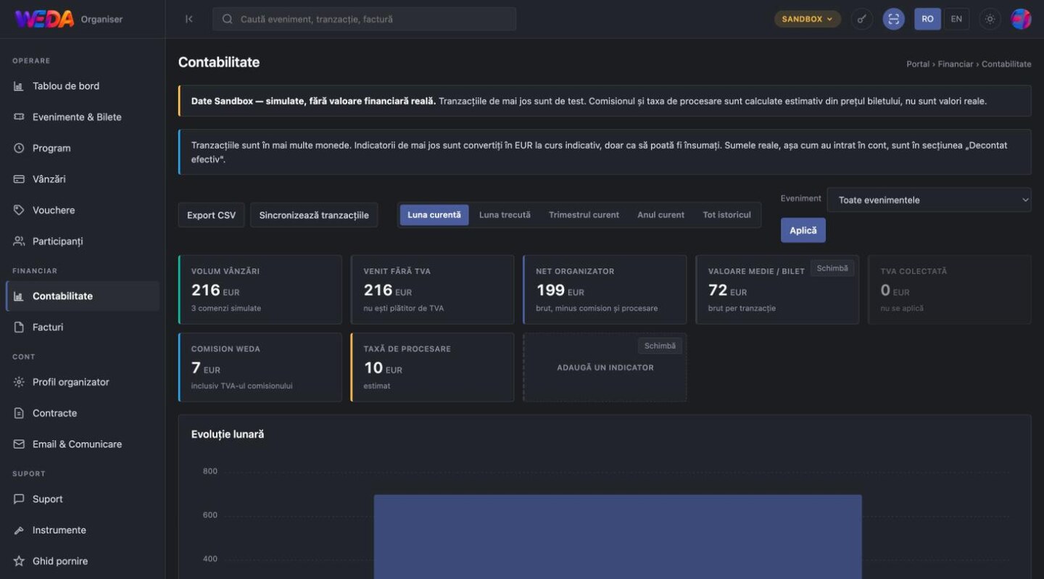Toggle light theme with the sun icon
Image resolution: width=1044 pixels, height=579 pixels.
pyautogui.click(x=990, y=19)
